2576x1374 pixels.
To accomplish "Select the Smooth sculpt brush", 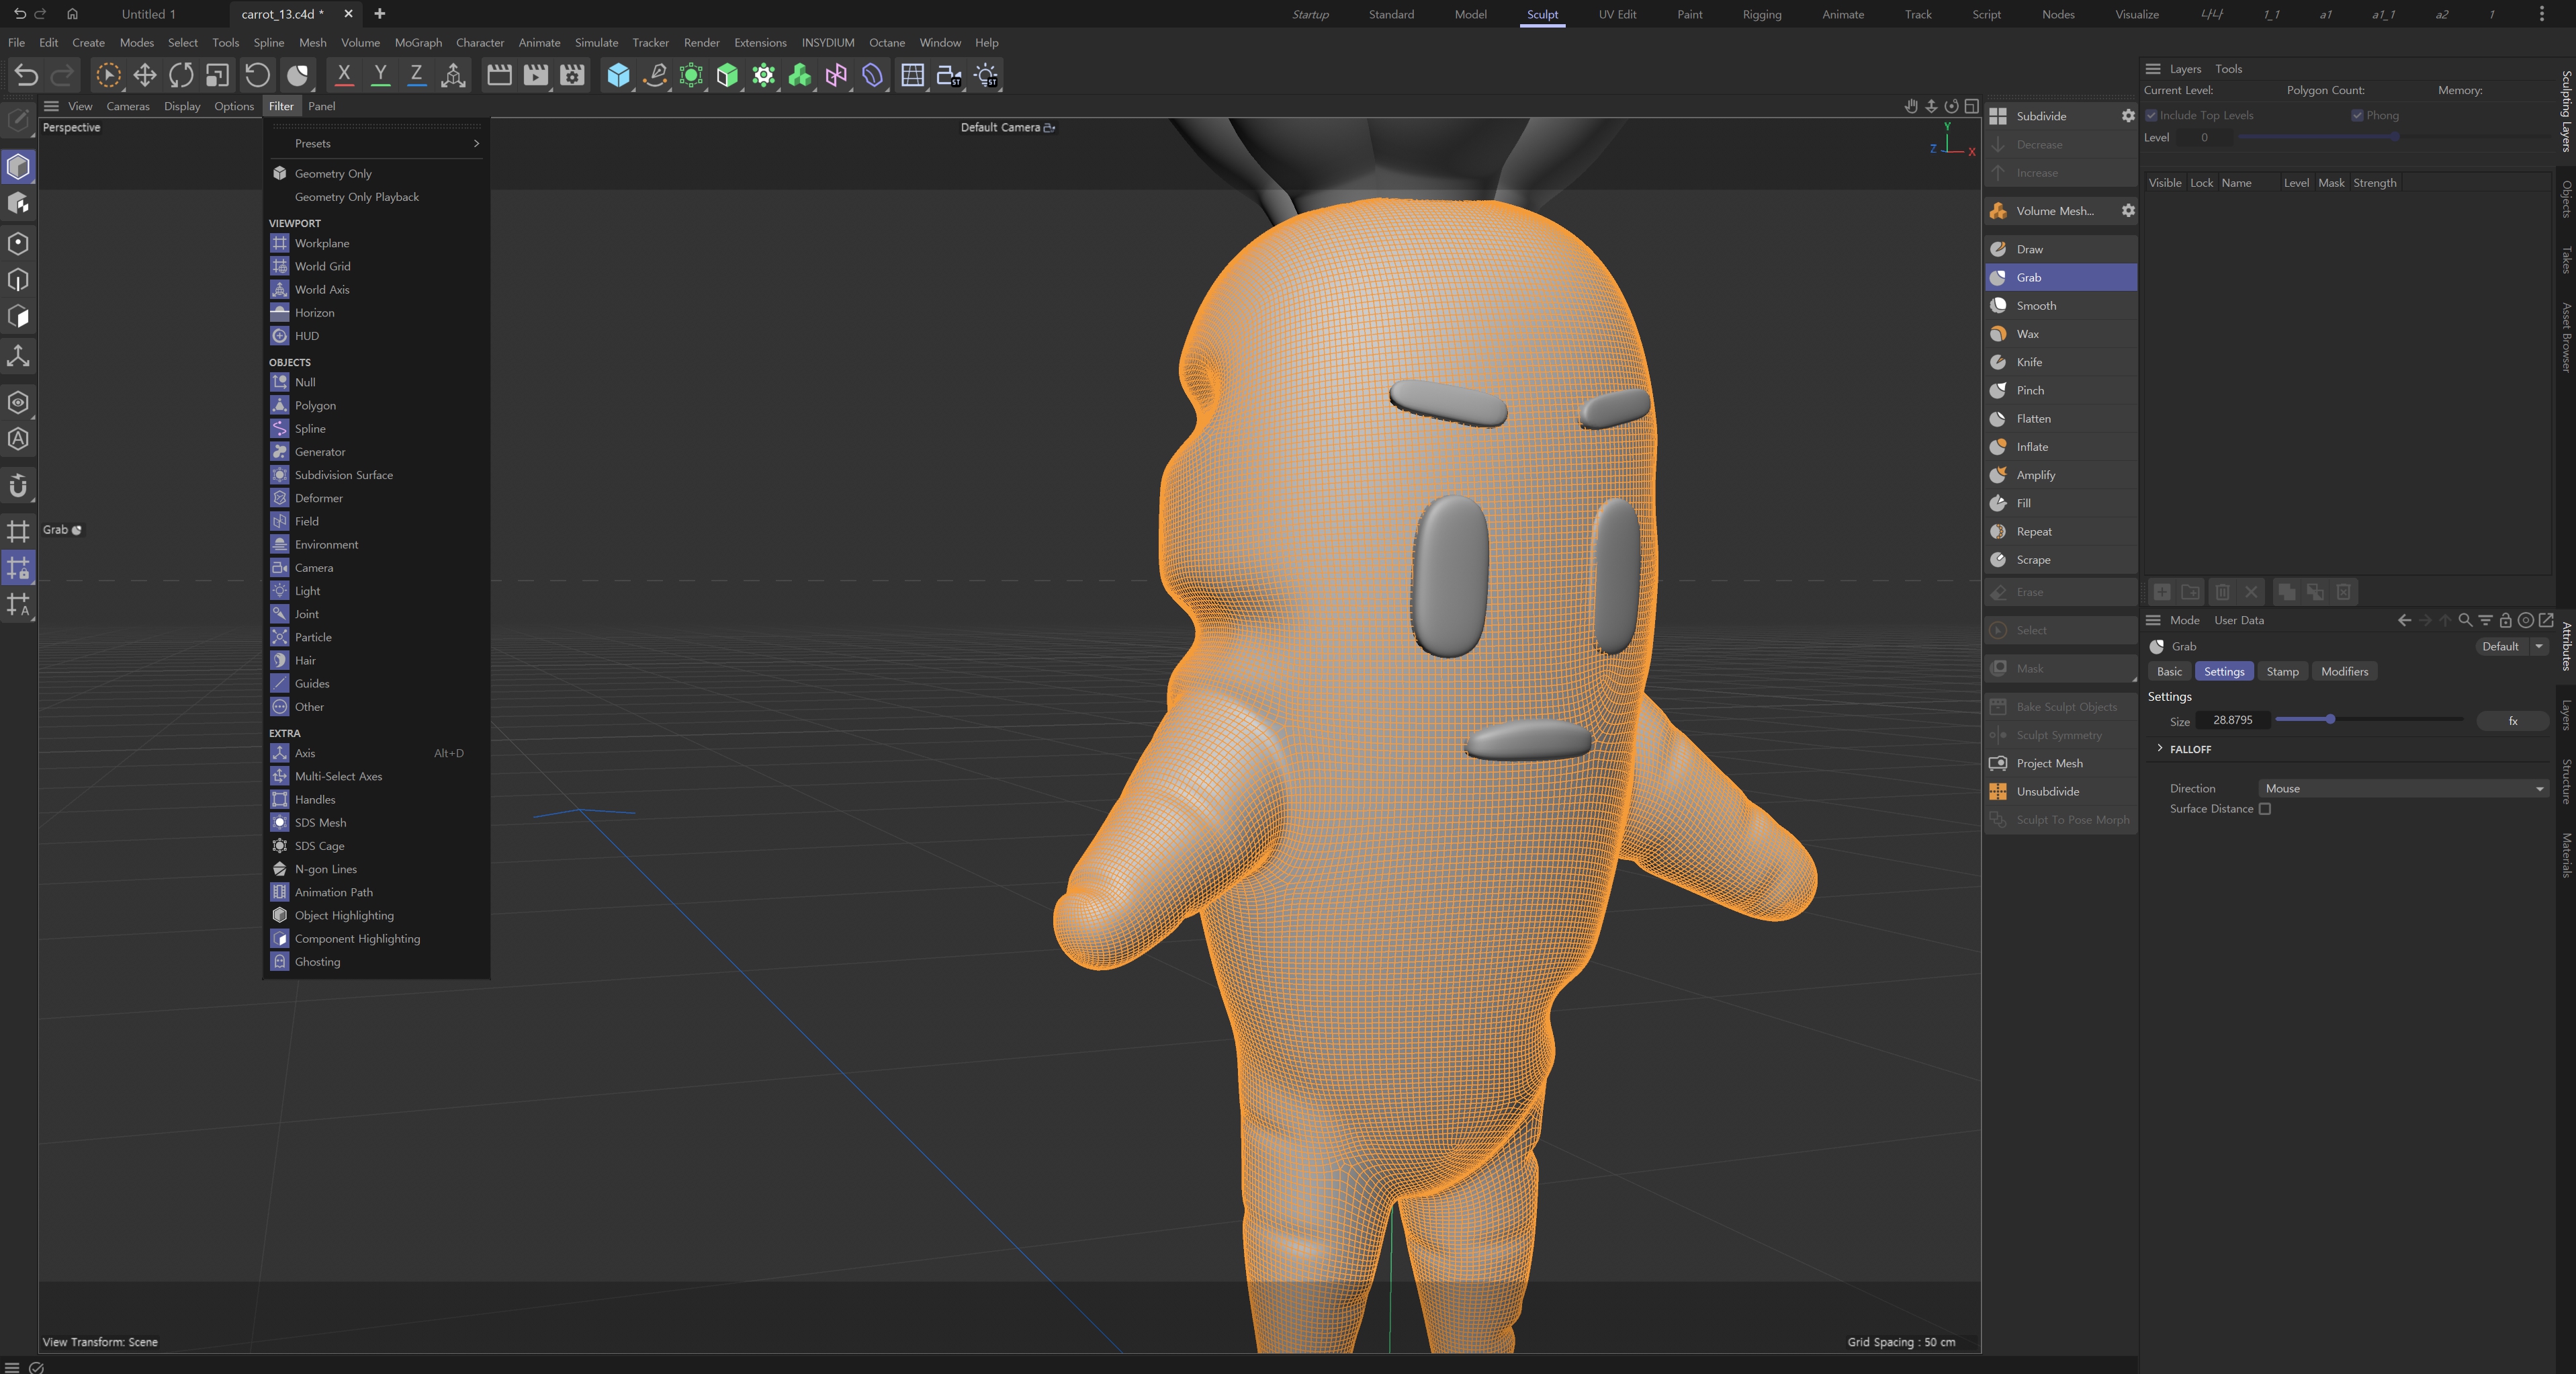I will [2036, 306].
